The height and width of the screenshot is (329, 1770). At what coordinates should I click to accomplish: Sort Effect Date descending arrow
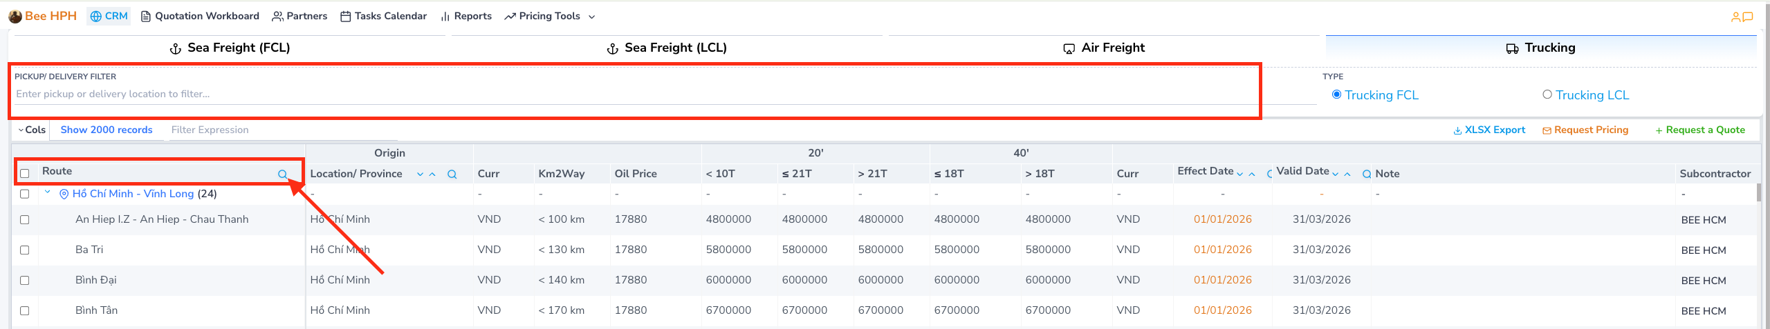tap(1239, 175)
